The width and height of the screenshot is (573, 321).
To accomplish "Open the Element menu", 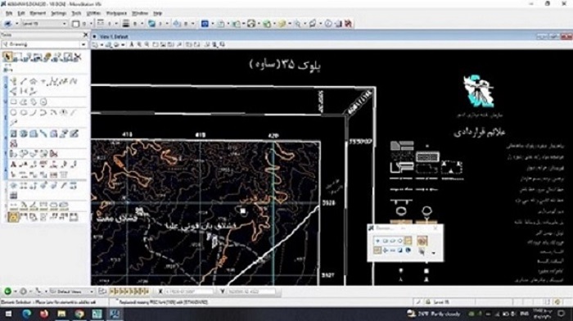I will click(x=38, y=13).
